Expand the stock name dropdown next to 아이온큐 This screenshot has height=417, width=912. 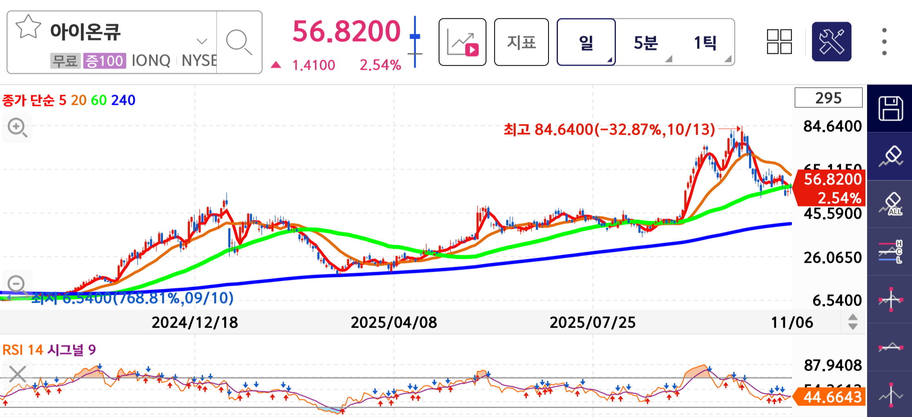pyautogui.click(x=201, y=41)
